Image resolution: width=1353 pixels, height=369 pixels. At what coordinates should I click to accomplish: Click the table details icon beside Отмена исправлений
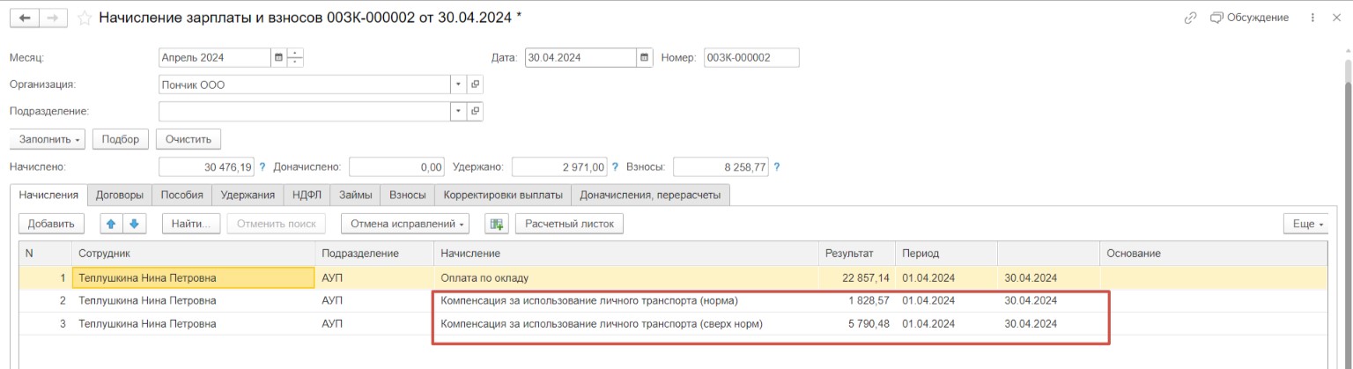(497, 225)
